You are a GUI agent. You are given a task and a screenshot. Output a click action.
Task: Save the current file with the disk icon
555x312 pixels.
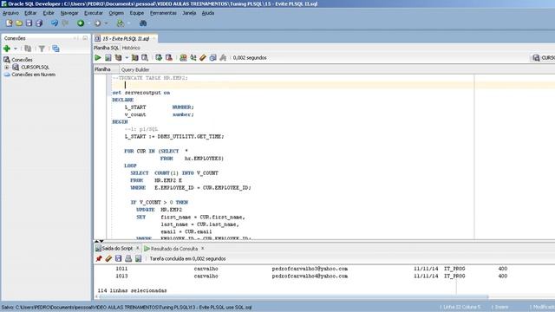pos(29,23)
